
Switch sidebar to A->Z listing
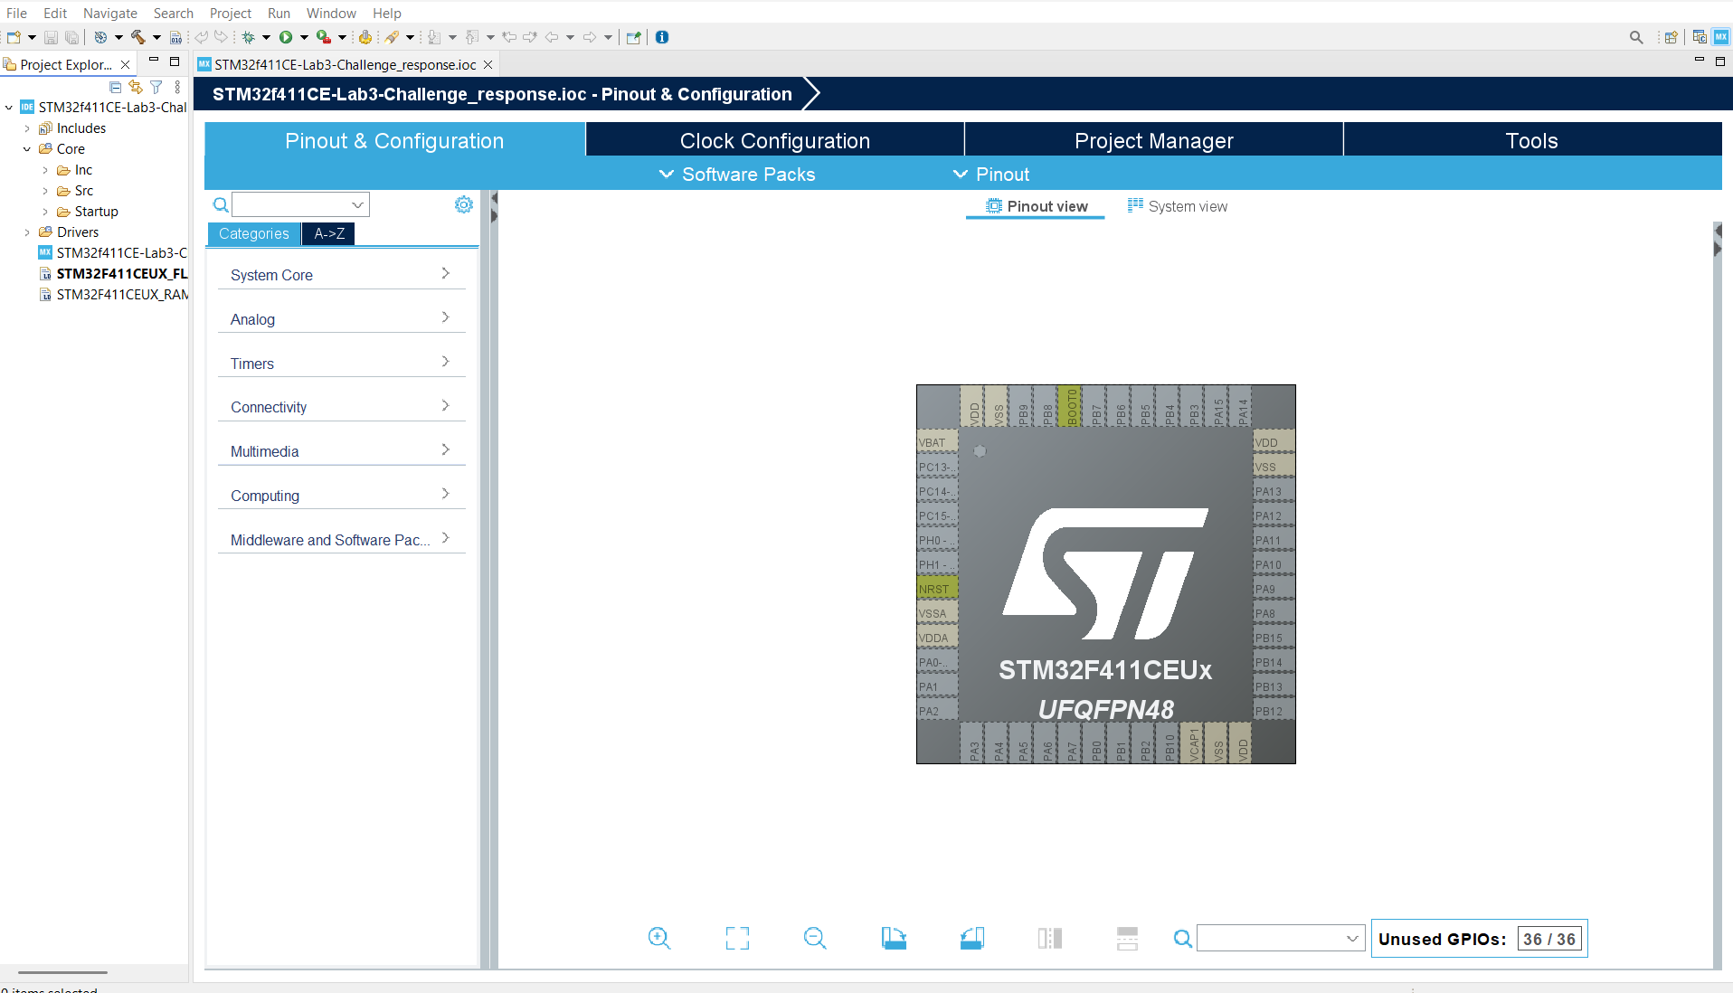pyautogui.click(x=328, y=233)
